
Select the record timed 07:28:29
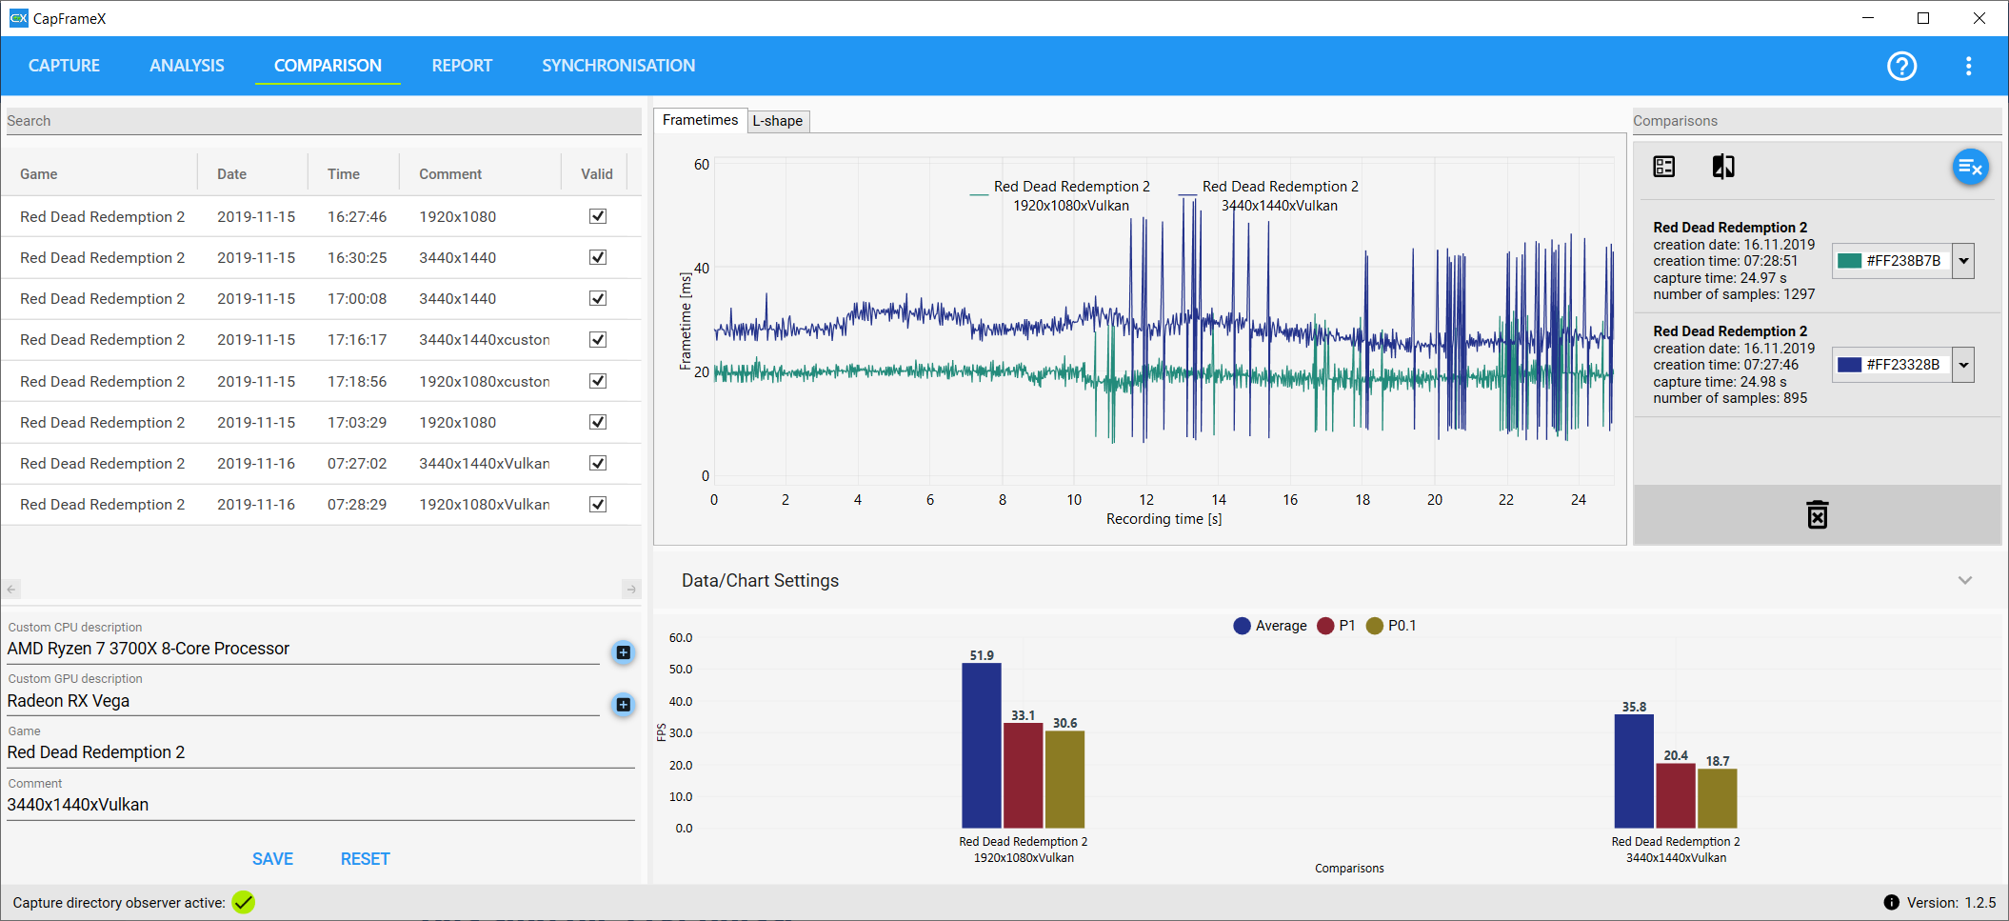click(x=321, y=504)
